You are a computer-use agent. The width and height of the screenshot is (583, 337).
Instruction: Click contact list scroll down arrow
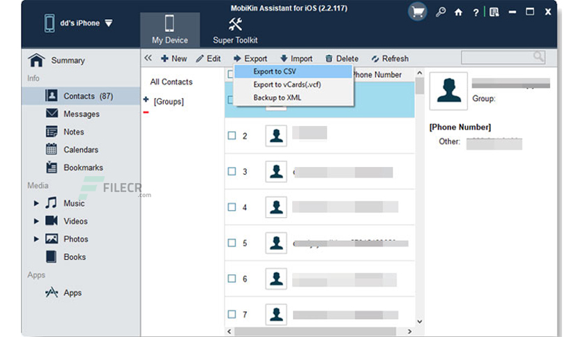point(419,322)
